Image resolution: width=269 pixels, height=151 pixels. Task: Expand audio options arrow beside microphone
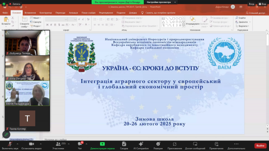[x=17, y=144]
